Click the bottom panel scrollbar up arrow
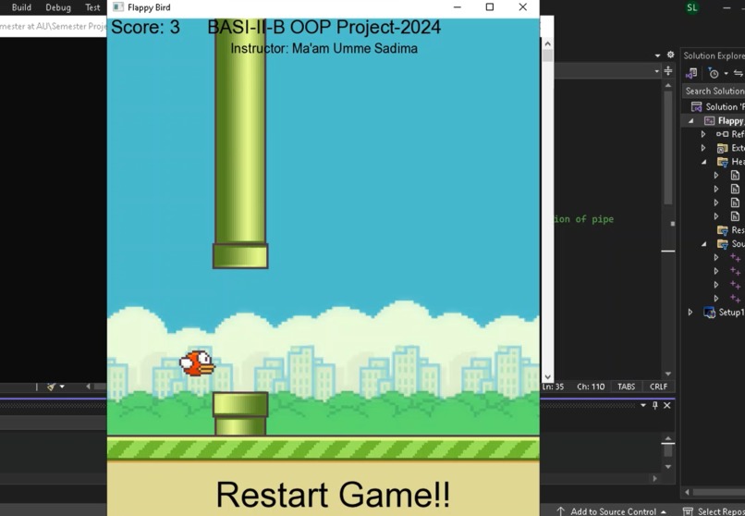This screenshot has width=745, height=516. click(x=668, y=437)
